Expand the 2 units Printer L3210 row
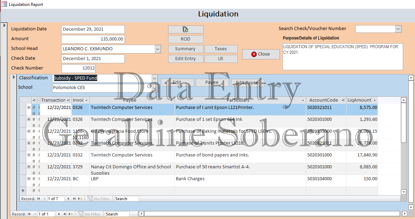 coord(29,143)
